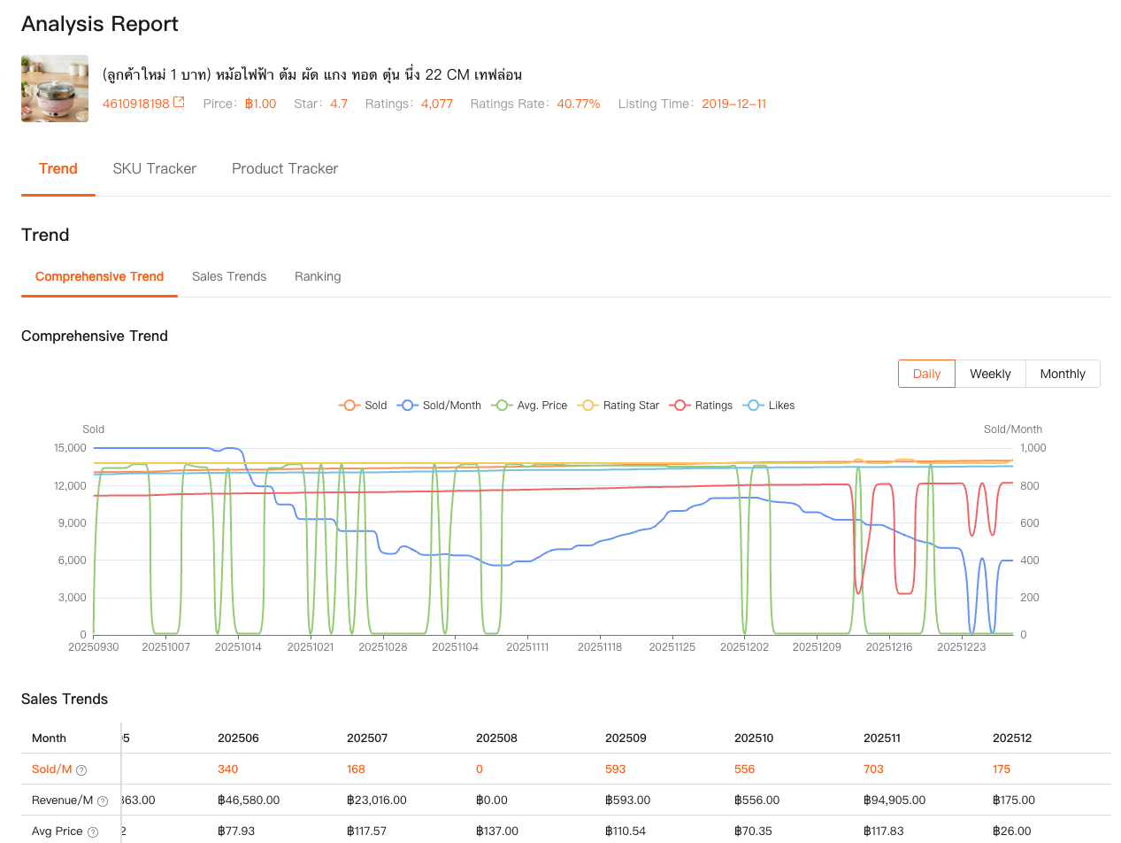Image resolution: width=1121 pixels, height=843 pixels.
Task: Click product ID 4610918198 link
Action: coord(135,104)
